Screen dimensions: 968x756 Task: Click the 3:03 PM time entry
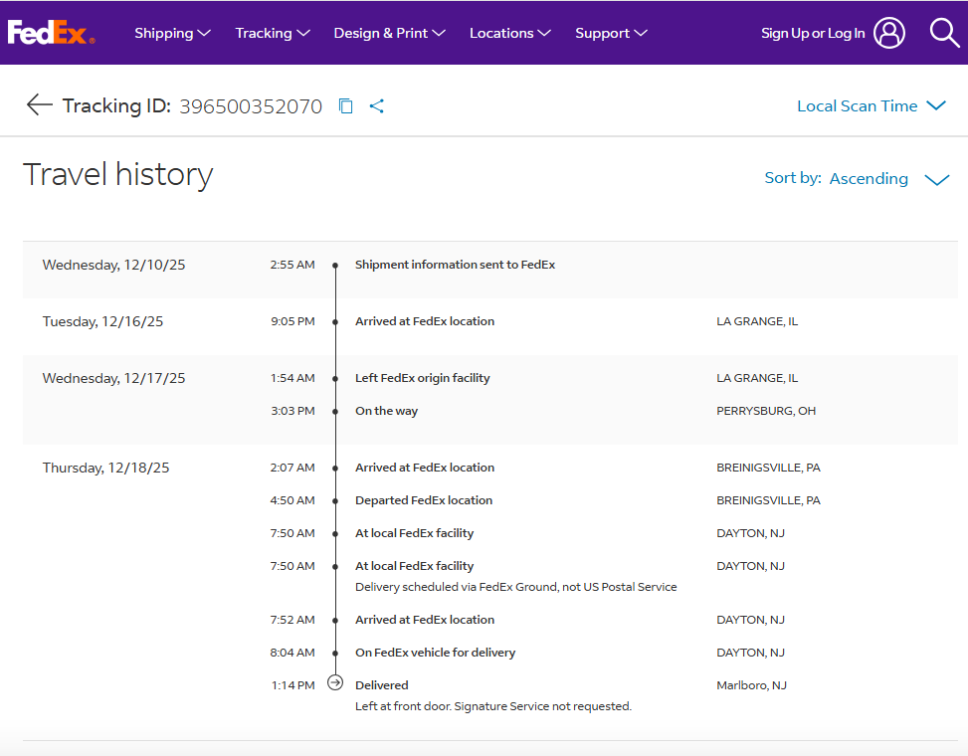click(292, 411)
